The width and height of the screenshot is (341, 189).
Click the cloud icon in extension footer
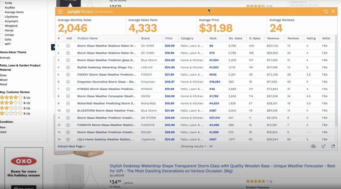pos(314,146)
